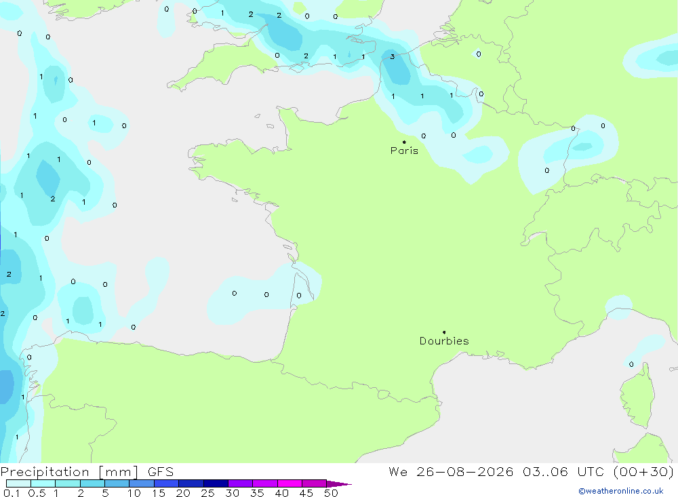Click the legend value 10
678x497 pixels.
coord(134,493)
